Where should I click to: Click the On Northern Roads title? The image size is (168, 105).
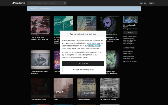pos(108,100)
